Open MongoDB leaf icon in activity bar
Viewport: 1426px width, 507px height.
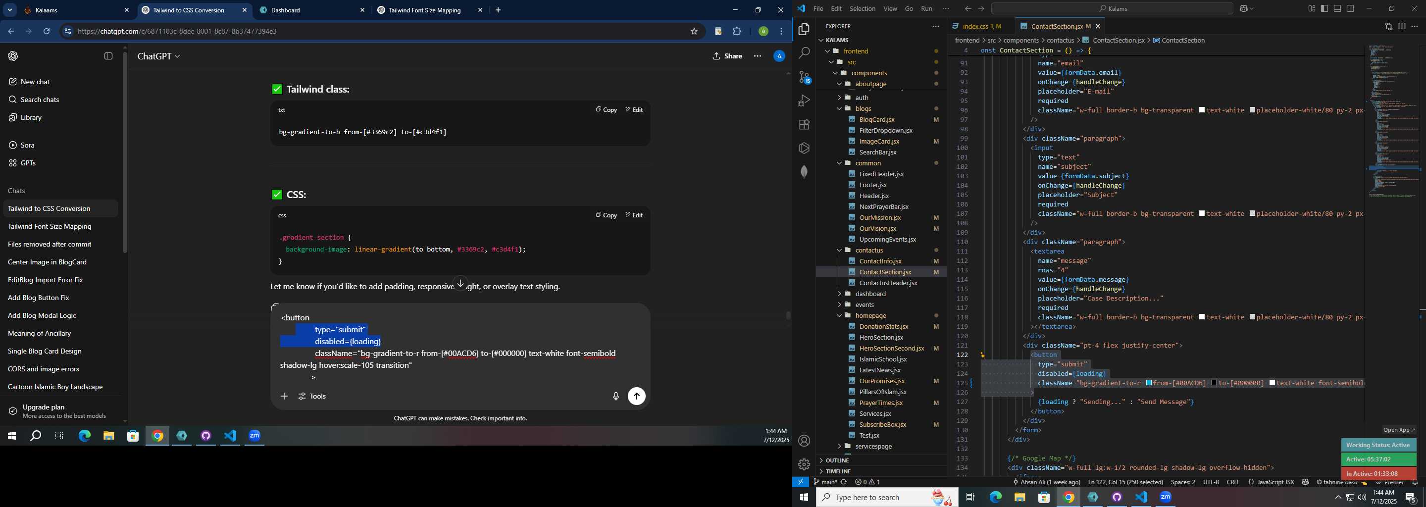pyautogui.click(x=804, y=172)
